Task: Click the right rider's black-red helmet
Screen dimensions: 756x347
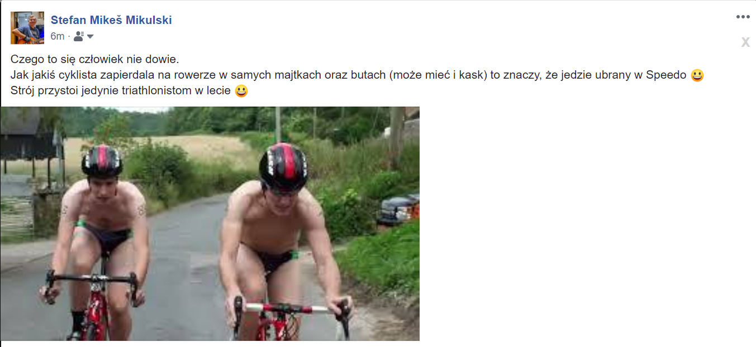Action: [x=283, y=165]
